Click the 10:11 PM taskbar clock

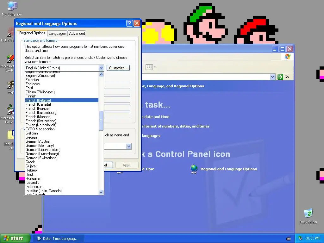[312, 239]
